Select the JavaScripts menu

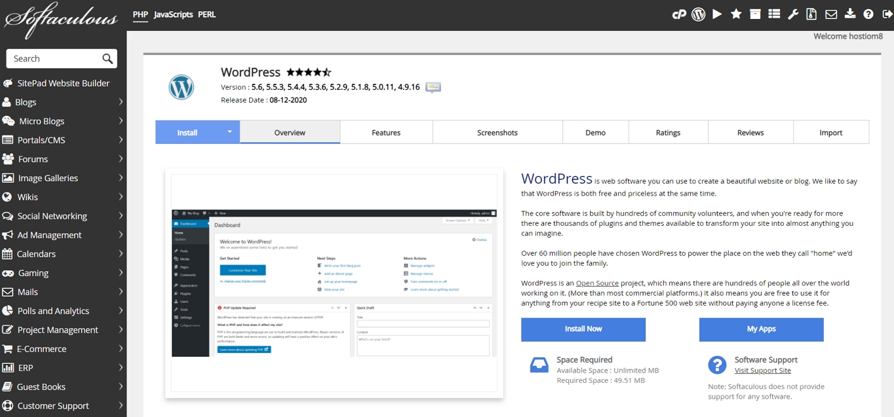[x=173, y=14]
